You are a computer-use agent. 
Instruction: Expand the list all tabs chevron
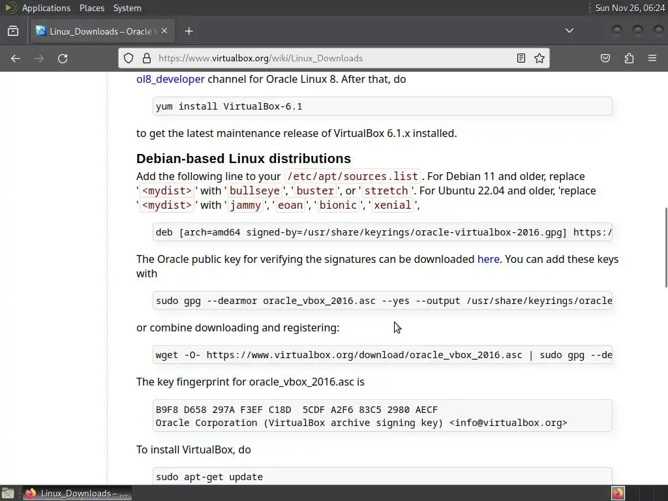tap(569, 31)
